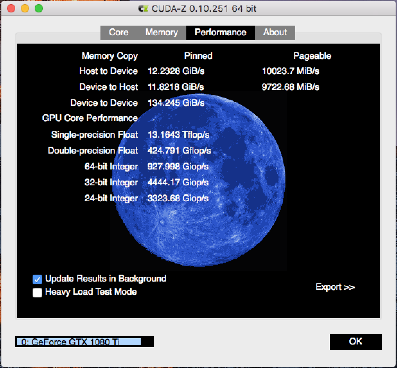Close the CUDA-Z window
Screen dimensions: 397x368
(x=11, y=8)
